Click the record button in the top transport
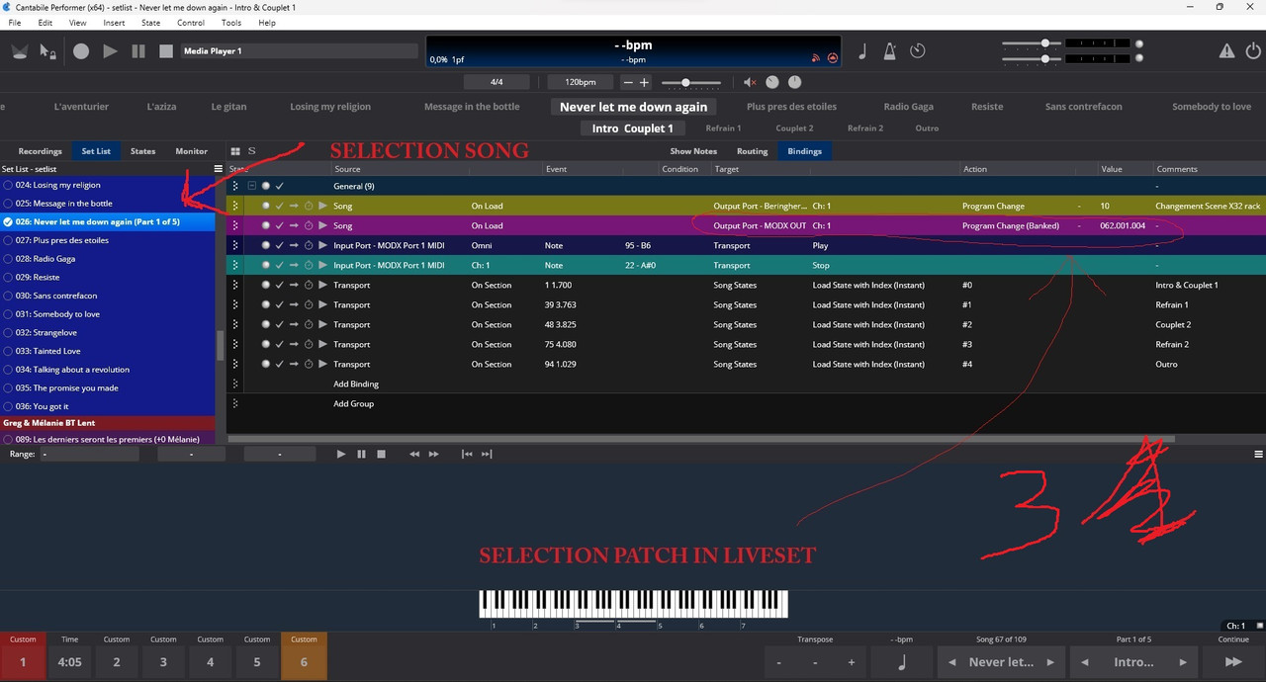Screen dimensions: 1266x682 point(81,51)
